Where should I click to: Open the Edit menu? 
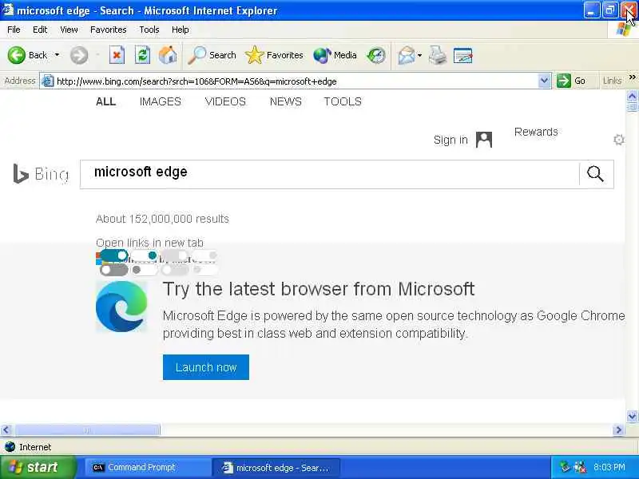pyautogui.click(x=40, y=30)
